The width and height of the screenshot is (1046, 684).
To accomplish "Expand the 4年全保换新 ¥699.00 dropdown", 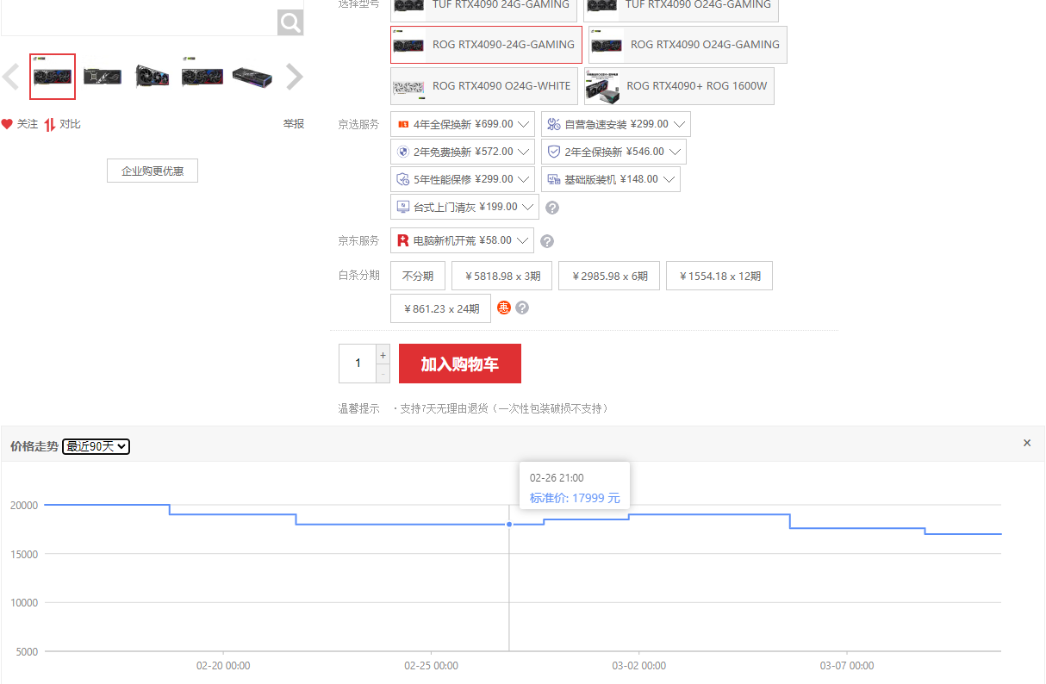I will (x=523, y=124).
